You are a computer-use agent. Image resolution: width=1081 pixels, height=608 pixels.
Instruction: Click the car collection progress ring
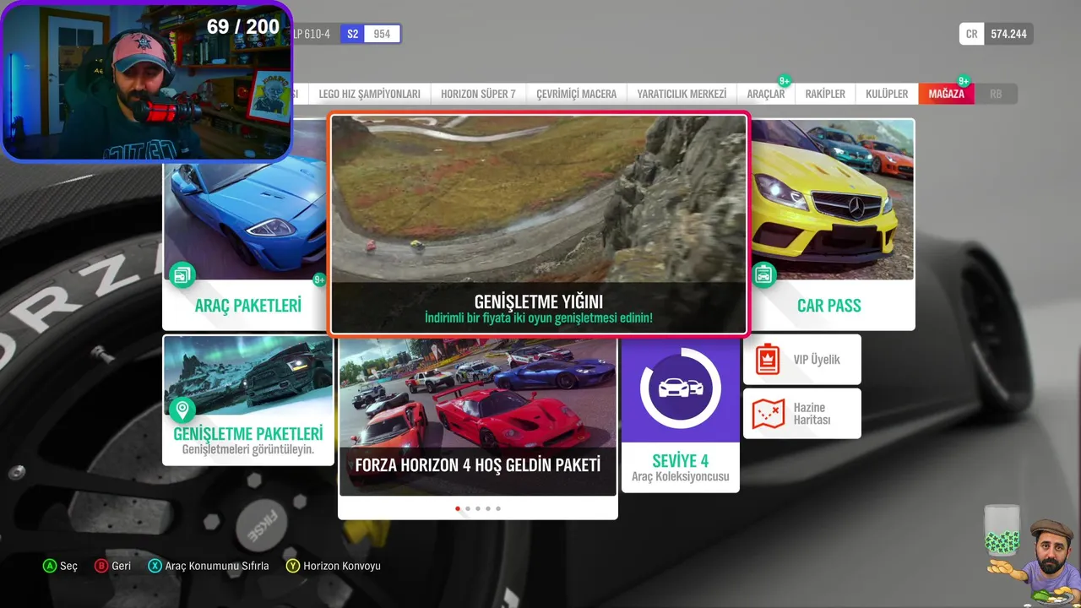click(681, 388)
